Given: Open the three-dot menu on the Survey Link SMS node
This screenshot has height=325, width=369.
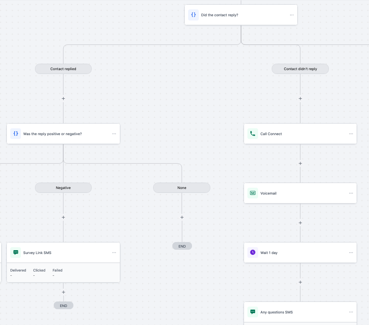Looking at the screenshot, I should [x=114, y=252].
